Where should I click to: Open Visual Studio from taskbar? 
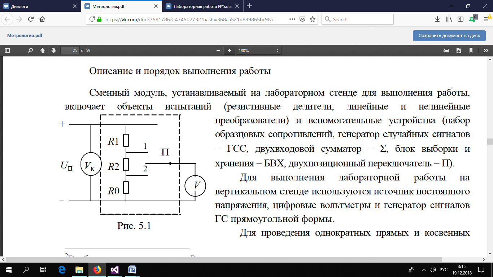(x=114, y=270)
